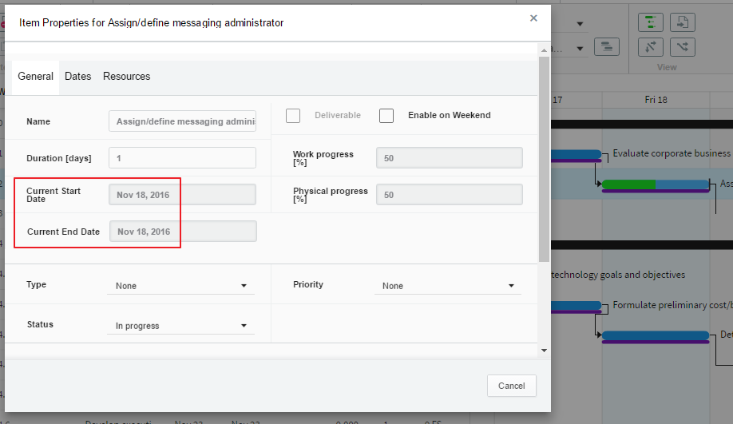The height and width of the screenshot is (424, 733).
Task: Click the Work progress percentage field
Action: 450,158
